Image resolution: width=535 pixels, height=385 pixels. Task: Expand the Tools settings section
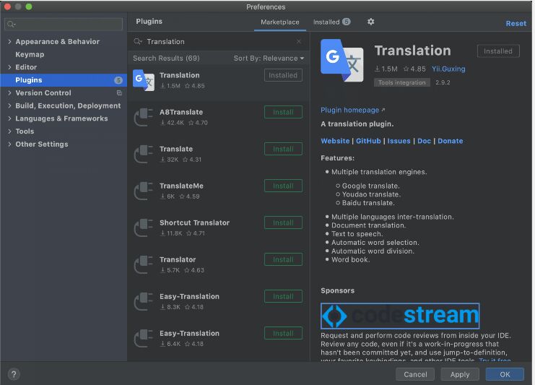click(9, 131)
